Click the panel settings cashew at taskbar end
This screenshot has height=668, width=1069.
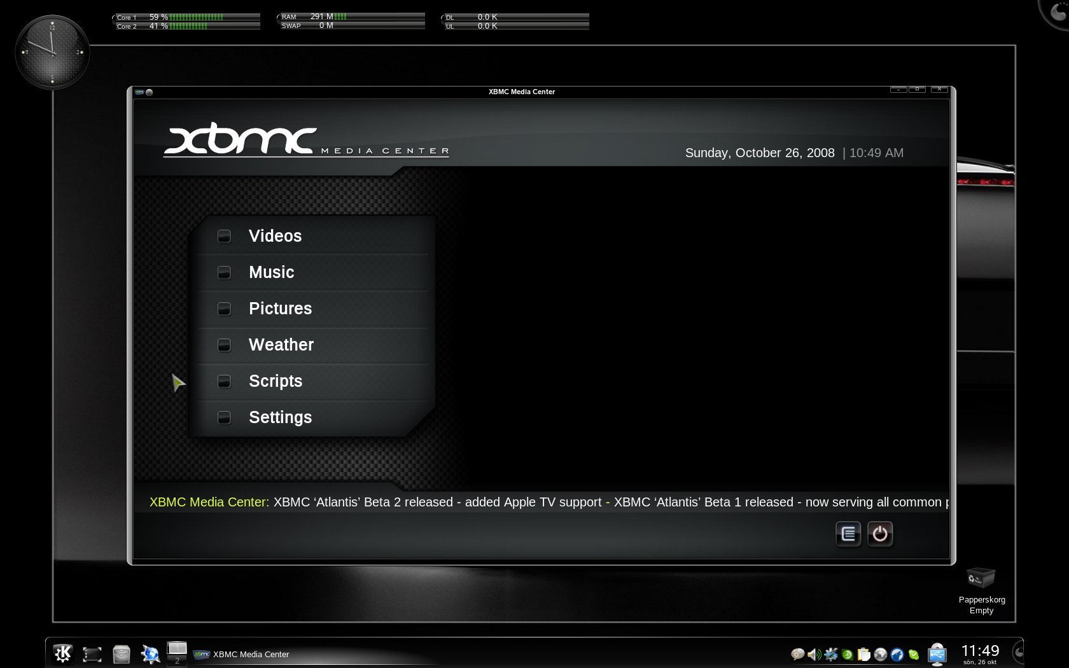click(x=1017, y=653)
